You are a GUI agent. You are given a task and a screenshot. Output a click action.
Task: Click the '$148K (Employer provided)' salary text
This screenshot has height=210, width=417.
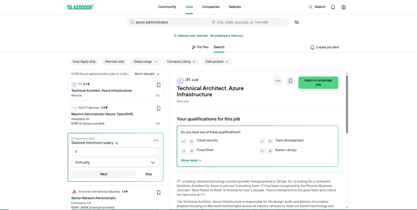[88, 123]
